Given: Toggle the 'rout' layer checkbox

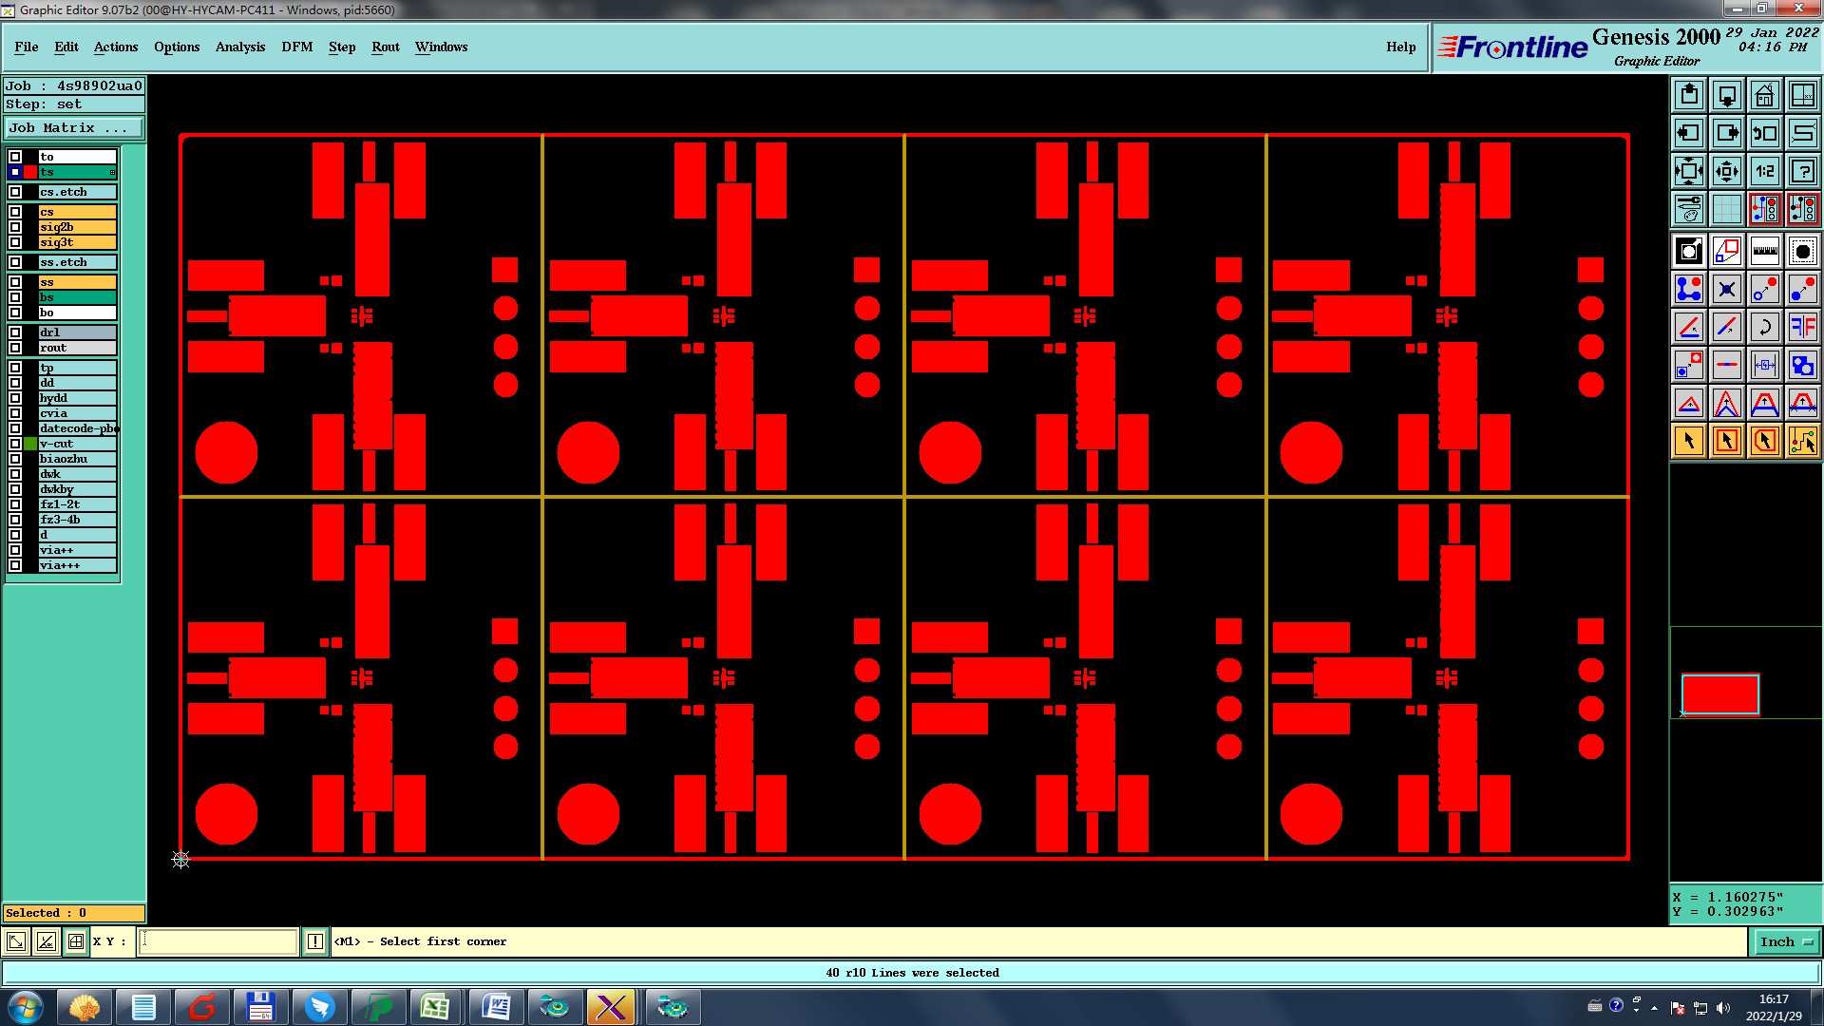Looking at the screenshot, I should (x=15, y=348).
